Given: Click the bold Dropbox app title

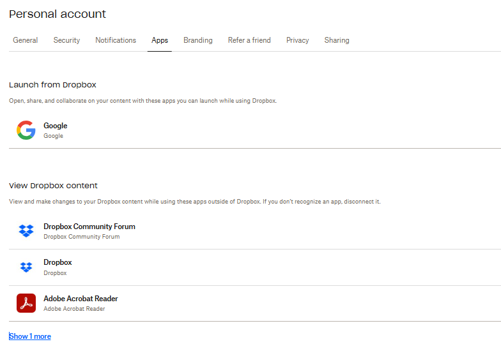Looking at the screenshot, I should tap(58, 262).
